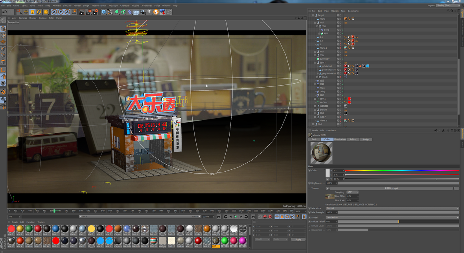Select the Move tool in toolbar
The image size is (464, 253).
26,12
